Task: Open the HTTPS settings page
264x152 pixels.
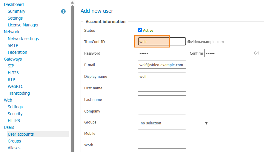Action: pyautogui.click(x=14, y=121)
